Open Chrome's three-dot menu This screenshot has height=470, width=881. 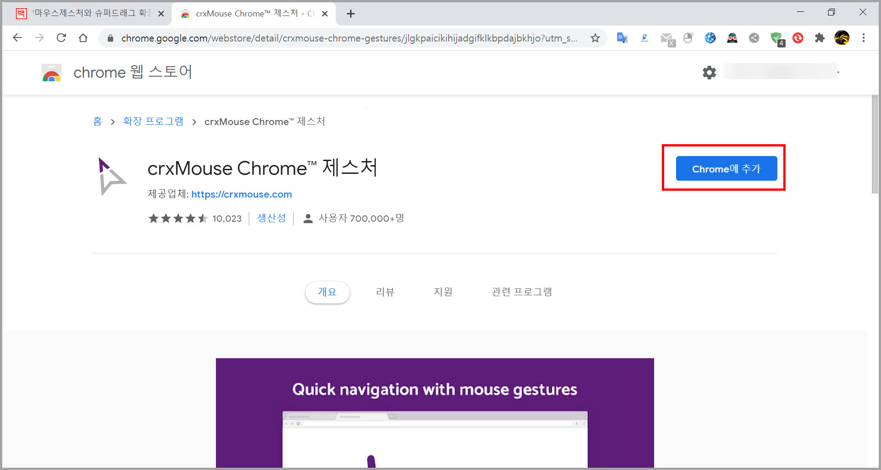(x=864, y=38)
